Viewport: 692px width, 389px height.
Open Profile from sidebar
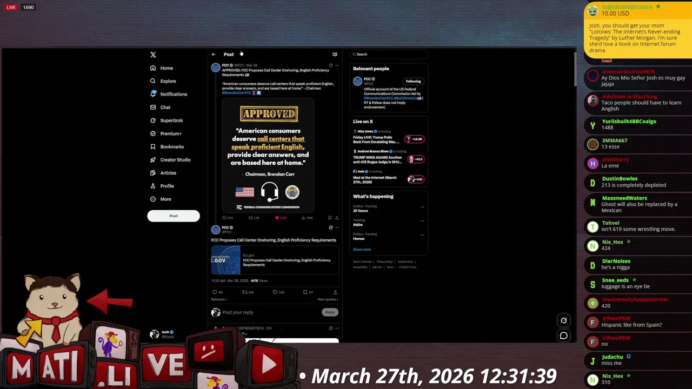point(162,186)
